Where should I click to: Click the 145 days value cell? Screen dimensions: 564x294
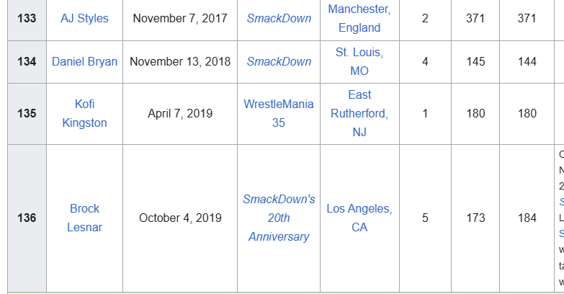pos(475,61)
